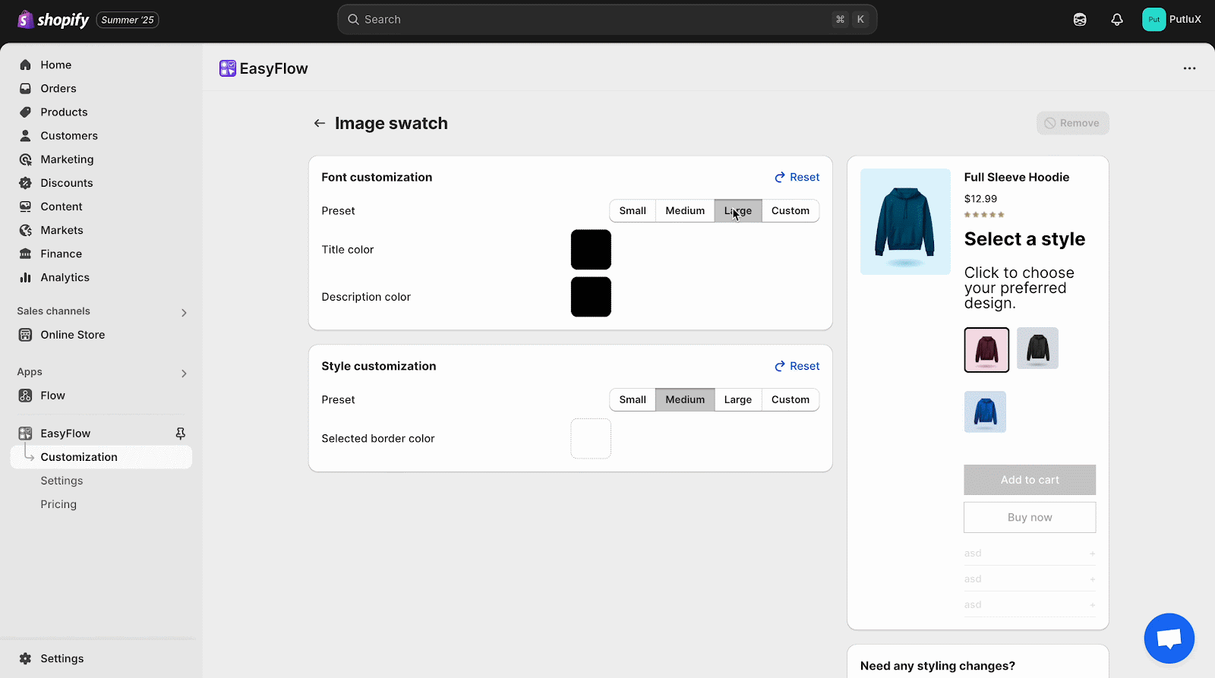
Task: Click the Shopify logo
Action: click(53, 20)
